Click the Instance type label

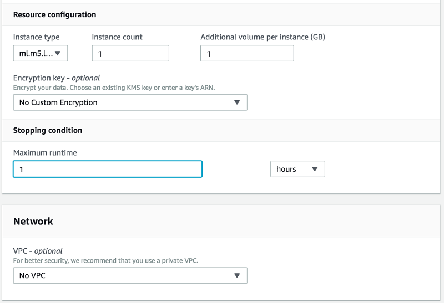tap(37, 37)
